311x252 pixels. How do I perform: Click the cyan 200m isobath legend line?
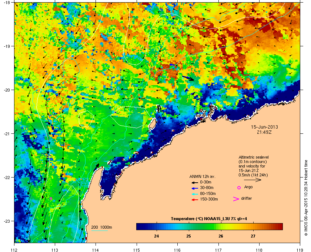[99, 231]
